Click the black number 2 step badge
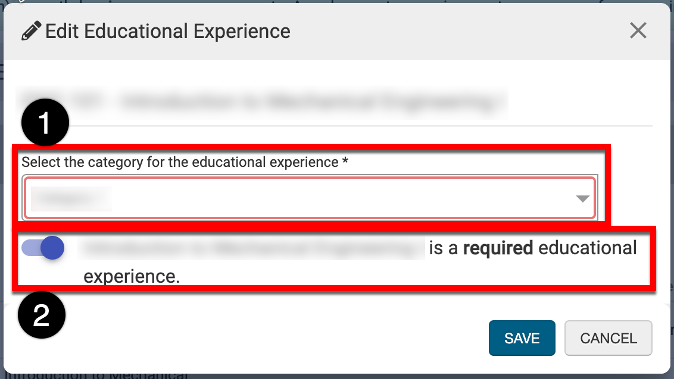 click(41, 316)
